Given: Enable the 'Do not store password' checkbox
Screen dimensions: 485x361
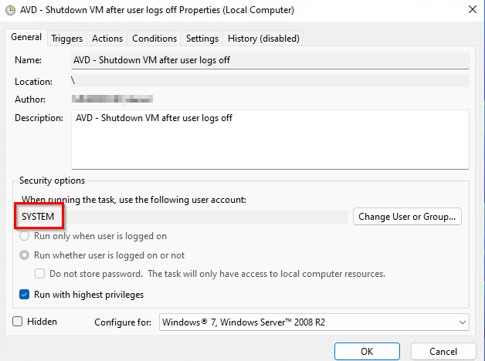Looking at the screenshot, I should tap(40, 274).
